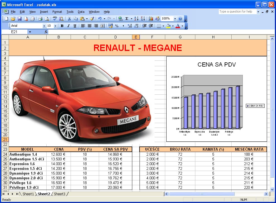The height and width of the screenshot is (203, 276).
Task: Open the Arial font name dropdown
Action: click(44, 26)
